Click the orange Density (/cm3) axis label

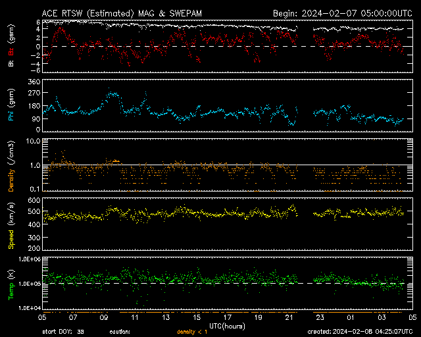pyautogui.click(x=11, y=165)
